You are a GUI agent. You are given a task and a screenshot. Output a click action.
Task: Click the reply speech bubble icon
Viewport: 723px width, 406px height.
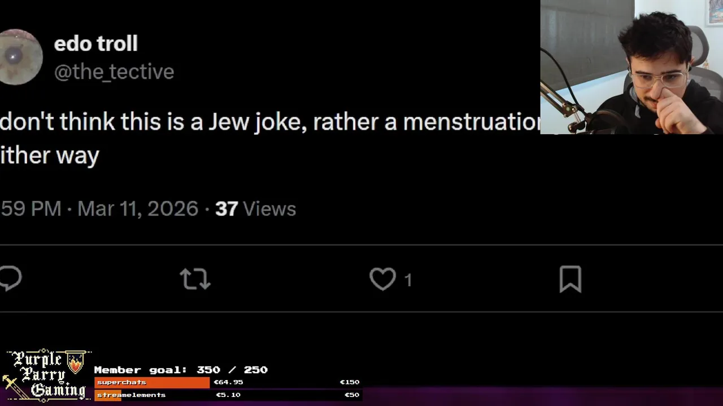tap(10, 279)
